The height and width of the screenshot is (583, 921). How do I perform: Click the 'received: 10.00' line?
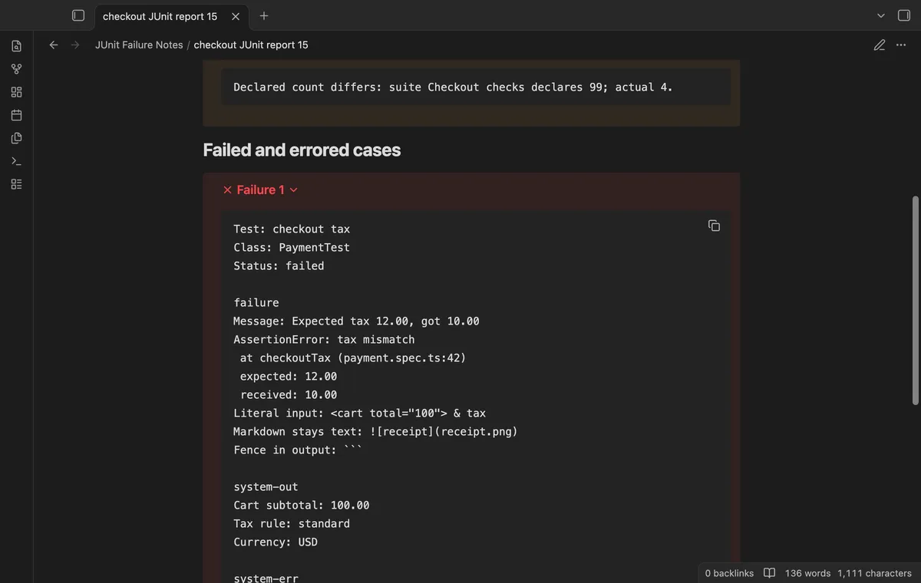pos(289,395)
